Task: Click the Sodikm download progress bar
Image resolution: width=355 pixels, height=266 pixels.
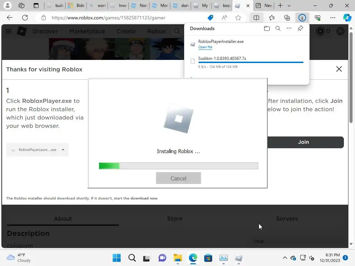Action: click(x=251, y=62)
